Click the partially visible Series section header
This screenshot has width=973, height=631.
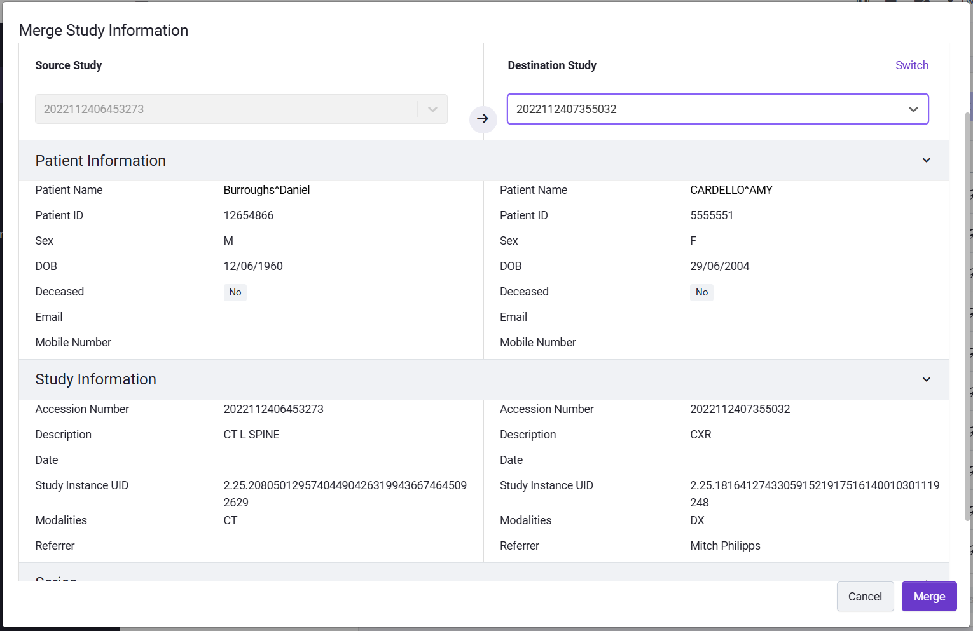[x=483, y=573]
